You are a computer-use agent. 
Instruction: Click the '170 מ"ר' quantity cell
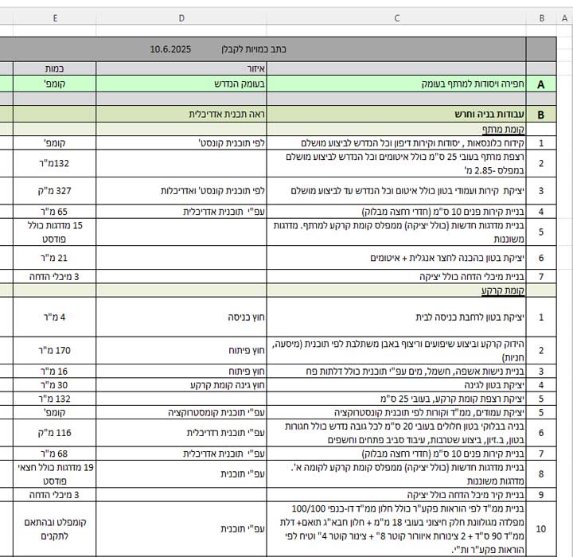pos(55,350)
